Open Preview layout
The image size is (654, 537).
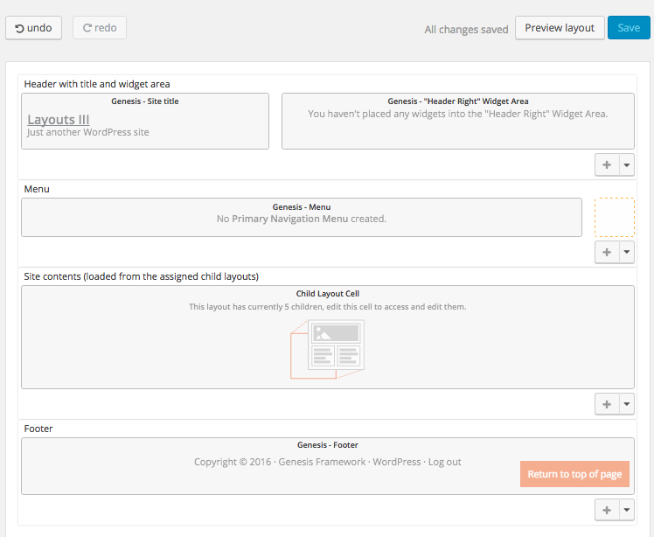point(560,28)
